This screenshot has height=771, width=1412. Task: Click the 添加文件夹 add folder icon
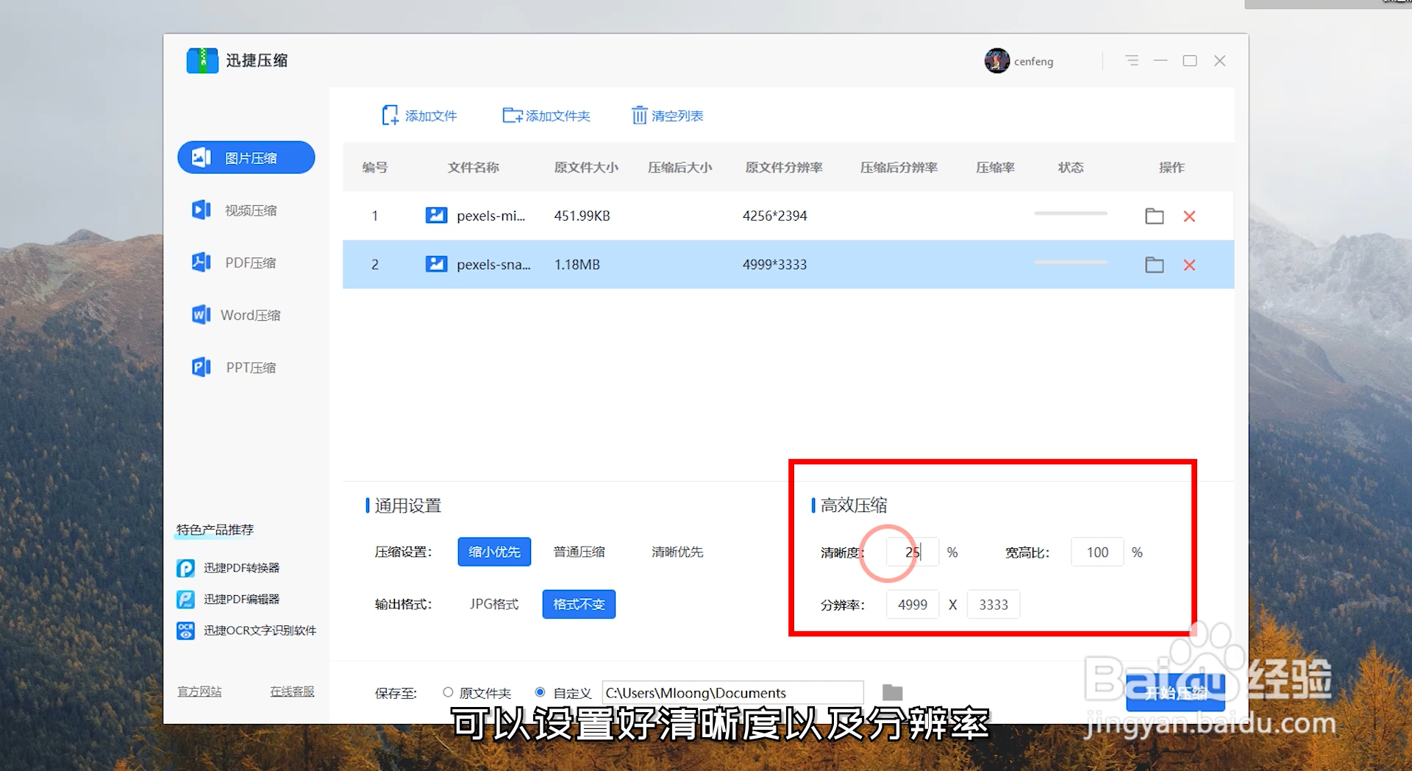tap(512, 116)
